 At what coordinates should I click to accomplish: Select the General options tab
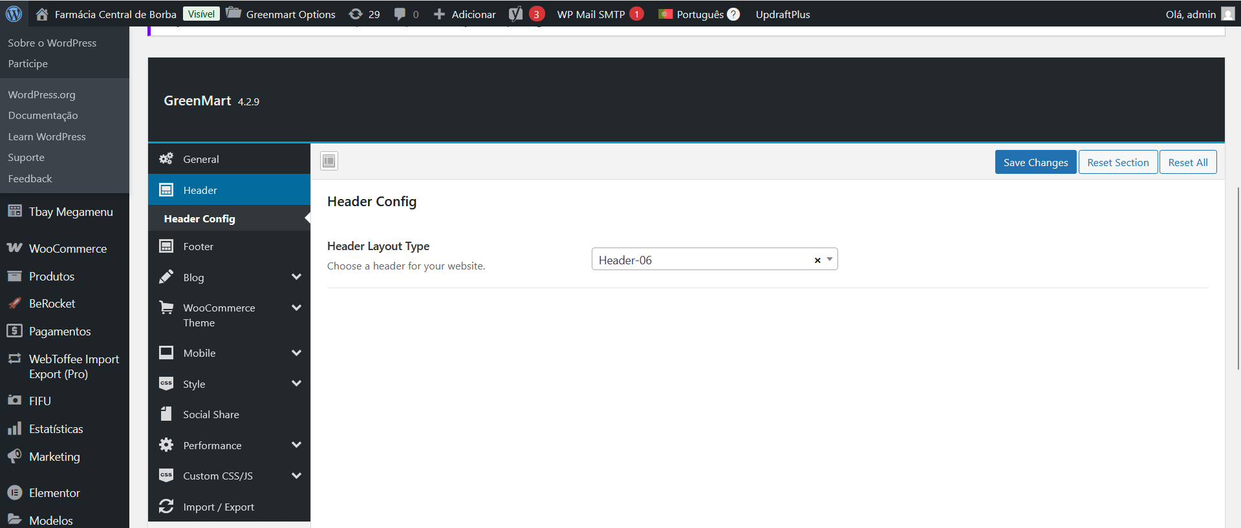(x=201, y=159)
